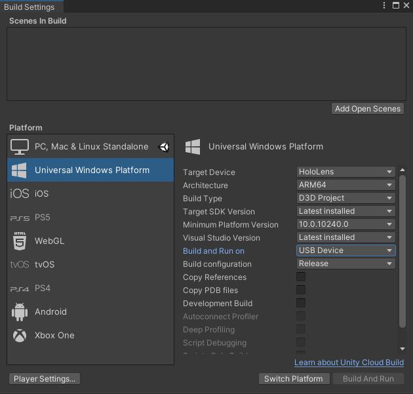The height and width of the screenshot is (394, 413).
Task: Open the Minimum Platform Version dropdown
Action: tap(345, 224)
